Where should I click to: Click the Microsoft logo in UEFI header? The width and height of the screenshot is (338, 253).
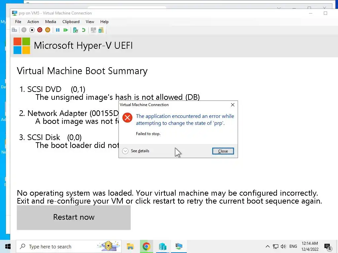point(22,46)
